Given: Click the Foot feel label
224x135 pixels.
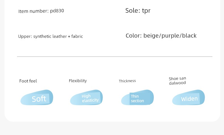Looking at the screenshot, I should click(x=28, y=81).
